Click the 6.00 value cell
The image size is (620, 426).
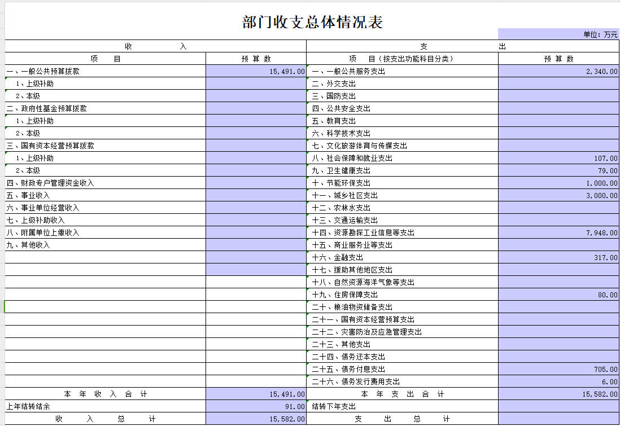pyautogui.click(x=558, y=381)
